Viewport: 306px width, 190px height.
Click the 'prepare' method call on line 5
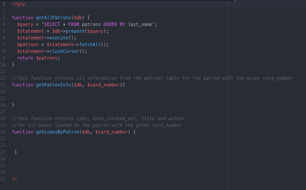[75, 31]
